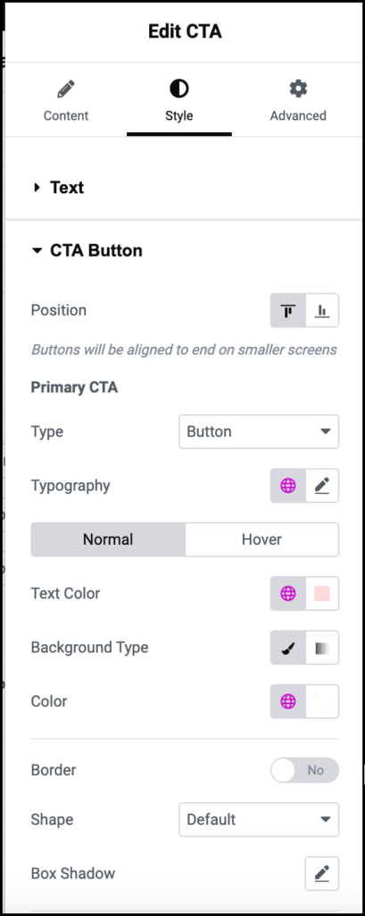This screenshot has height=916, width=365.
Task: Open the Shape dropdown showing Default
Action: pos(259,819)
